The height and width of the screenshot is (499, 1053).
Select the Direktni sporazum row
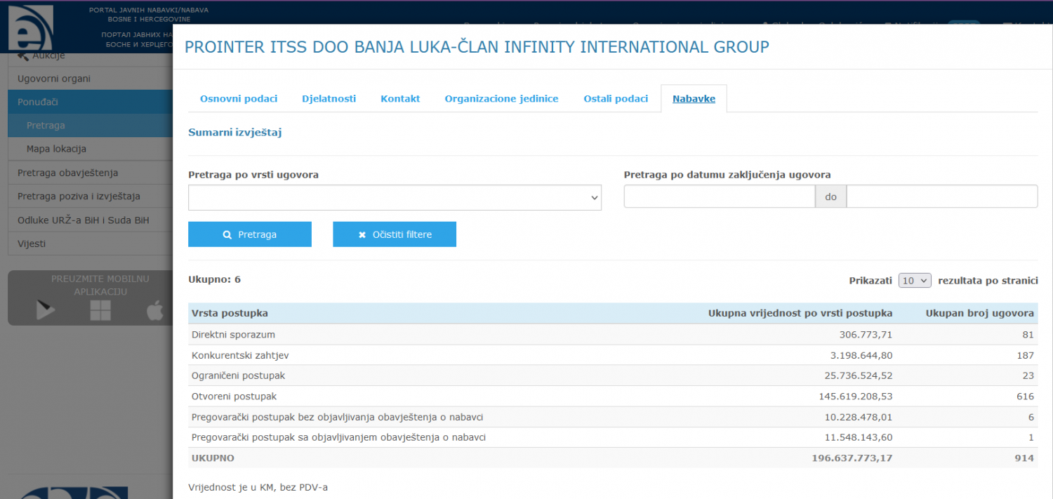613,335
